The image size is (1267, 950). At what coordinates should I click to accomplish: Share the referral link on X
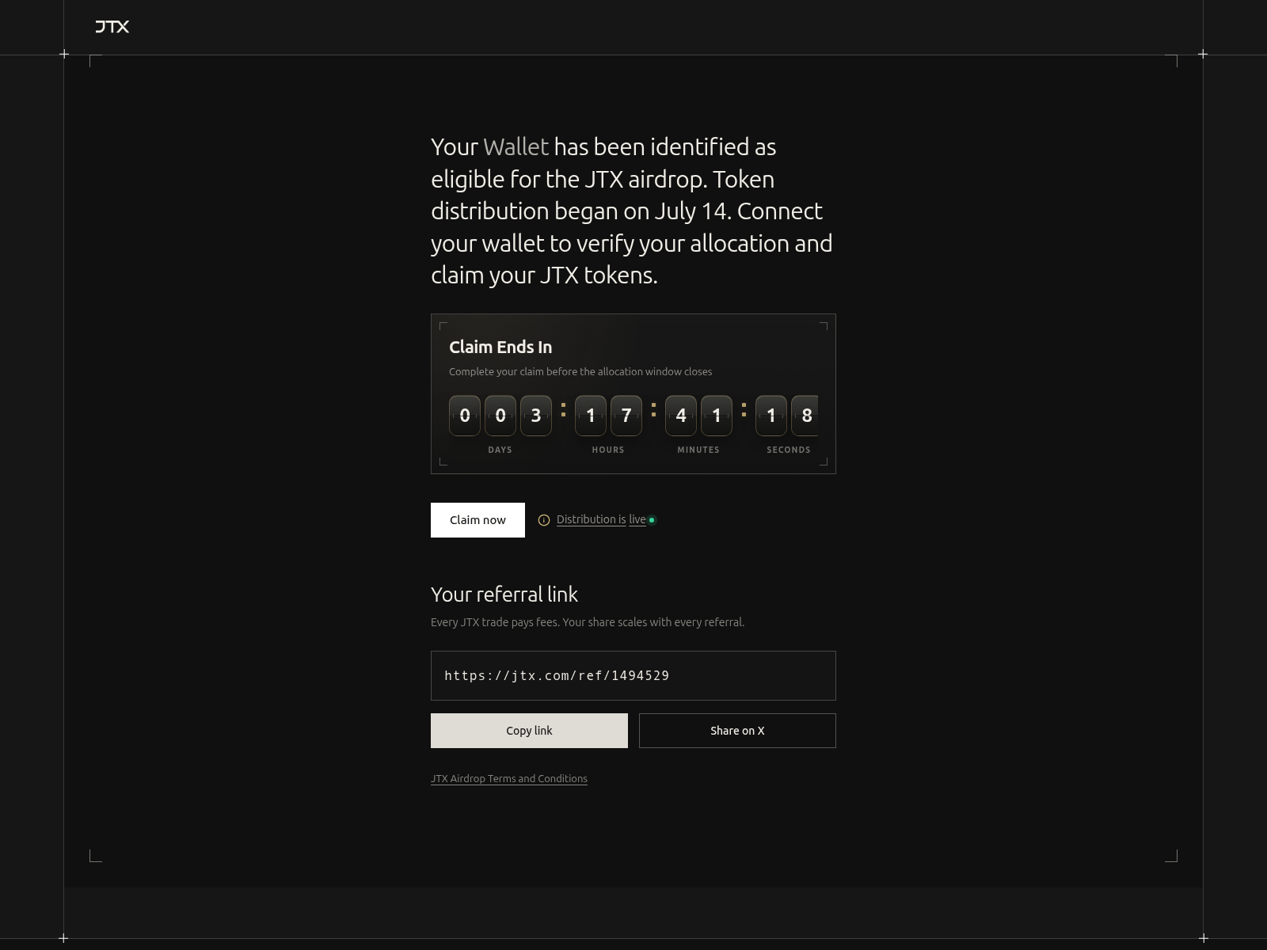click(x=737, y=731)
